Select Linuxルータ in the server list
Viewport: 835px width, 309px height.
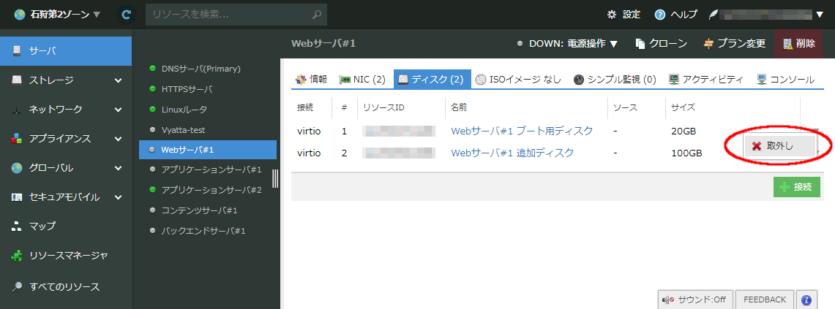point(184,110)
